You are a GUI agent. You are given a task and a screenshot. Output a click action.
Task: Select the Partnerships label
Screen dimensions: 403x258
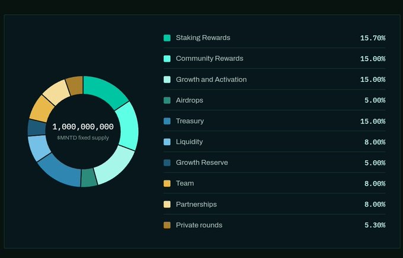196,204
